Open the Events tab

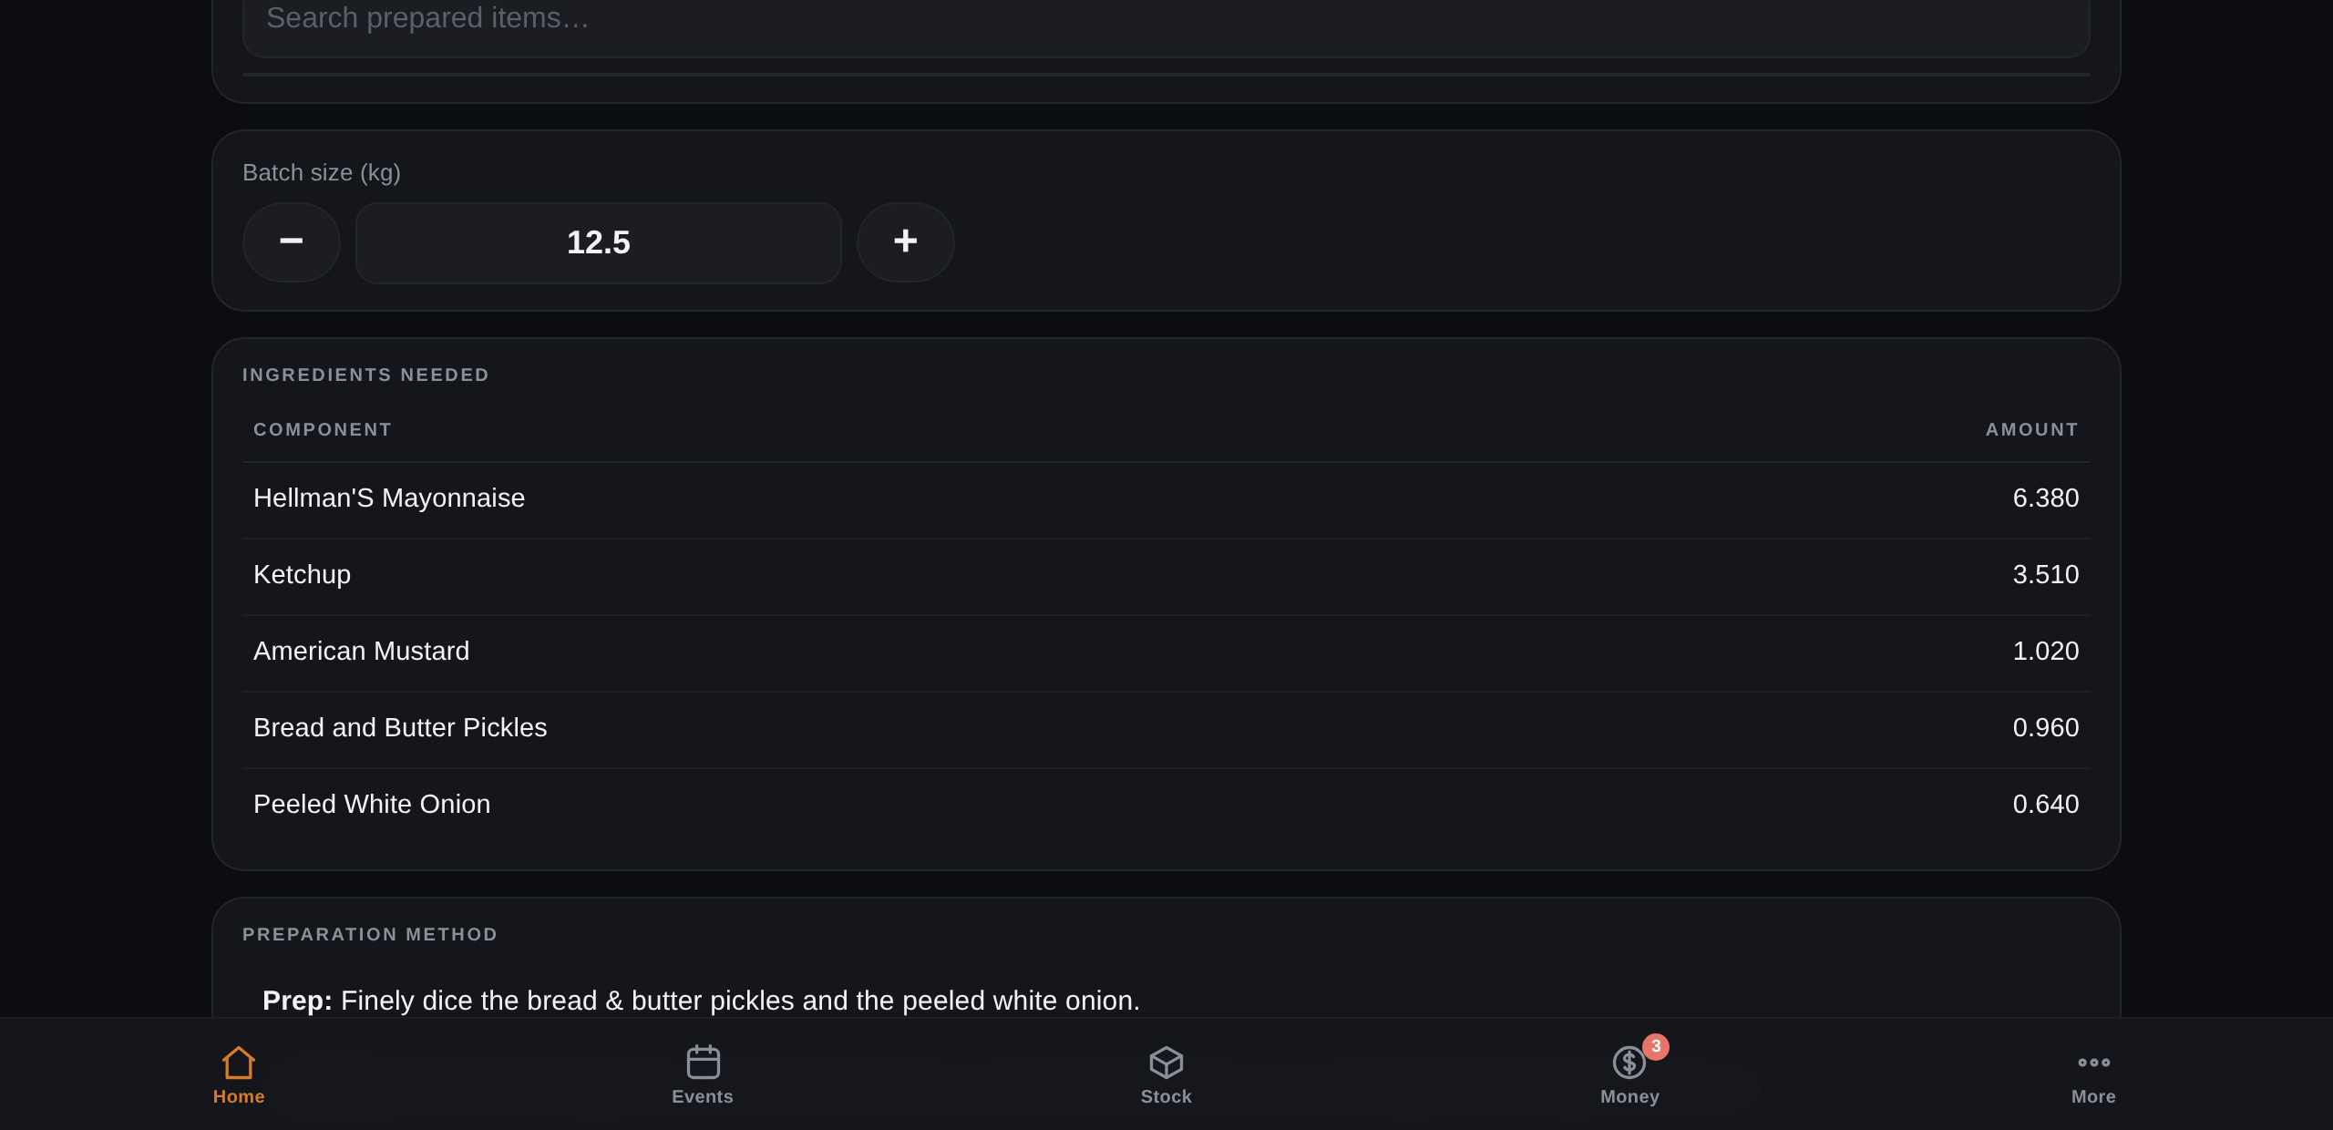(703, 1075)
